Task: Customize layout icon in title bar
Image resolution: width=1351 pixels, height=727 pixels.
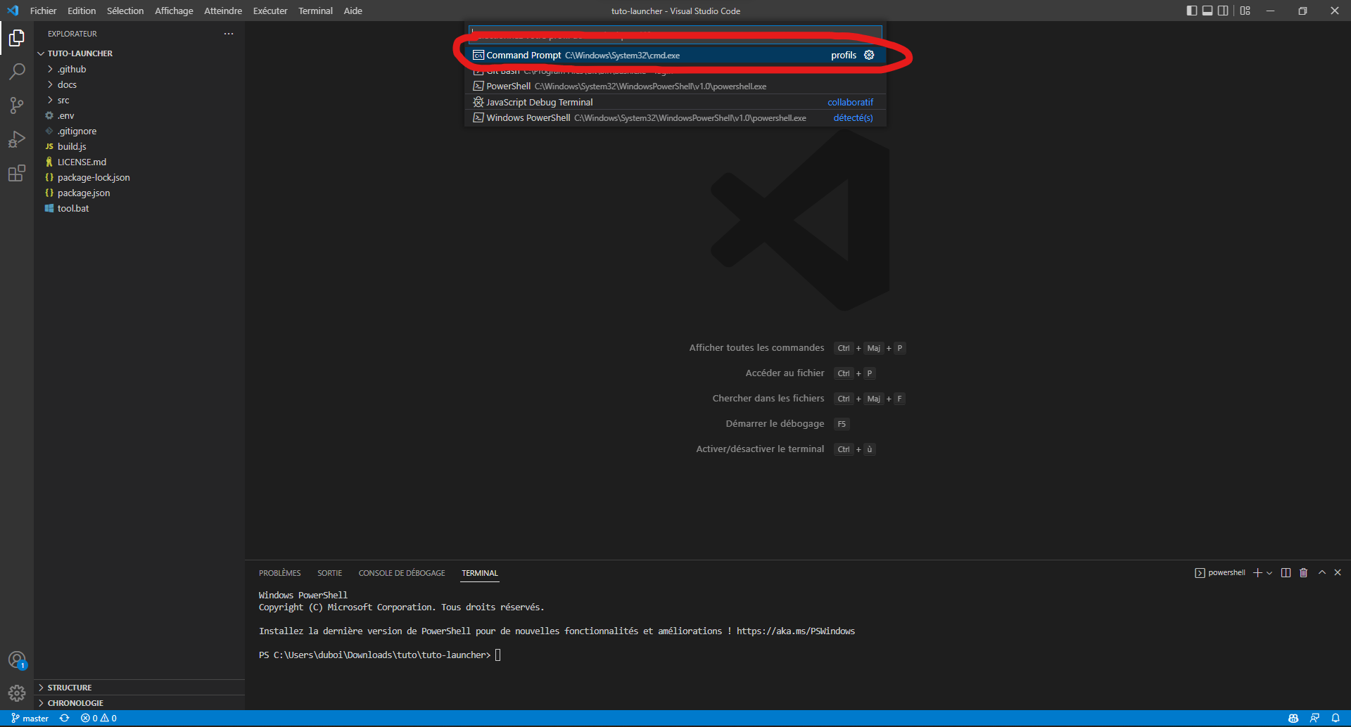Action: click(x=1245, y=11)
